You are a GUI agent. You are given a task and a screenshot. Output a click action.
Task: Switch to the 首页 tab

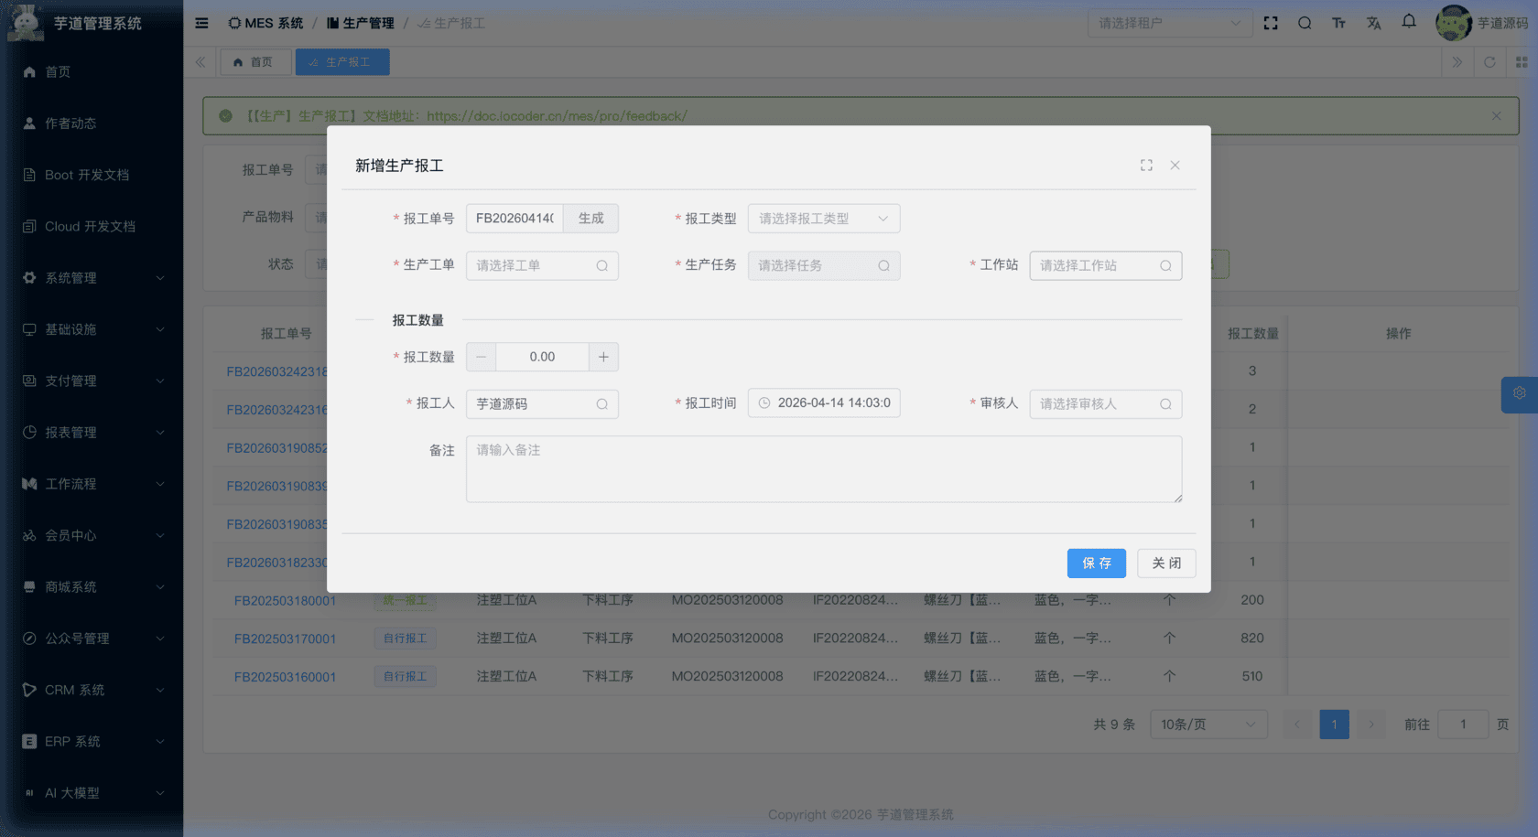point(255,61)
